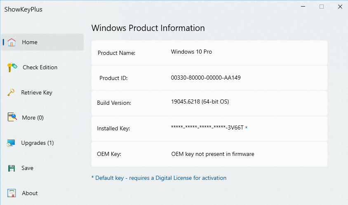
Task: Maximize the ShowKeyPlus window
Action: click(322, 7)
